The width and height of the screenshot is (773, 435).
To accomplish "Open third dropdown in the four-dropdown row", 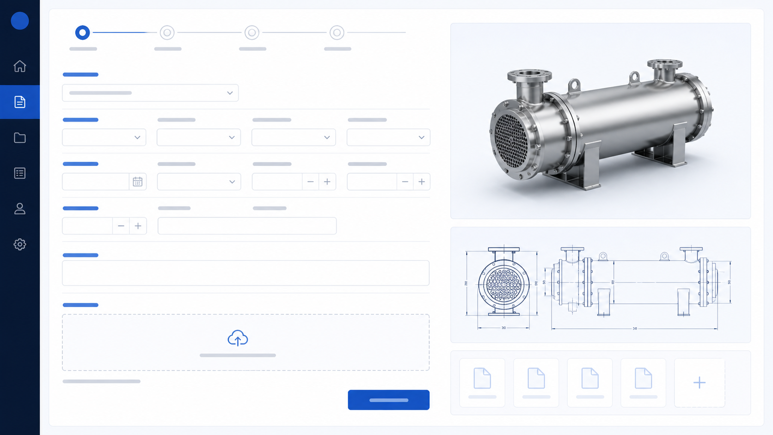I will (294, 137).
